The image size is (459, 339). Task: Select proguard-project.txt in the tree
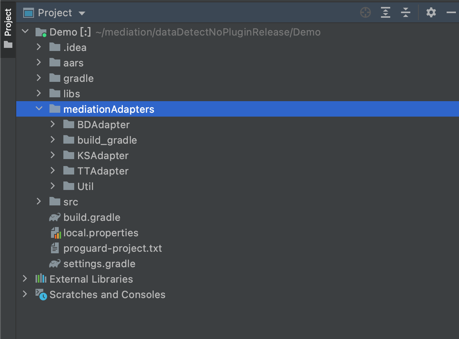[112, 248]
